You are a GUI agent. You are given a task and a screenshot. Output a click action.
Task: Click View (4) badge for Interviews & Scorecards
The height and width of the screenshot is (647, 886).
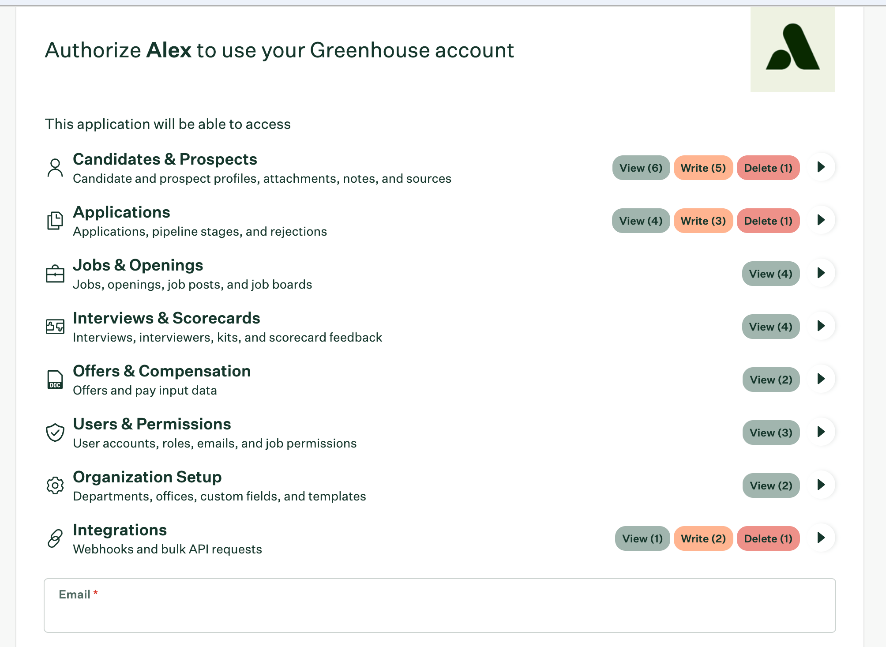click(771, 327)
